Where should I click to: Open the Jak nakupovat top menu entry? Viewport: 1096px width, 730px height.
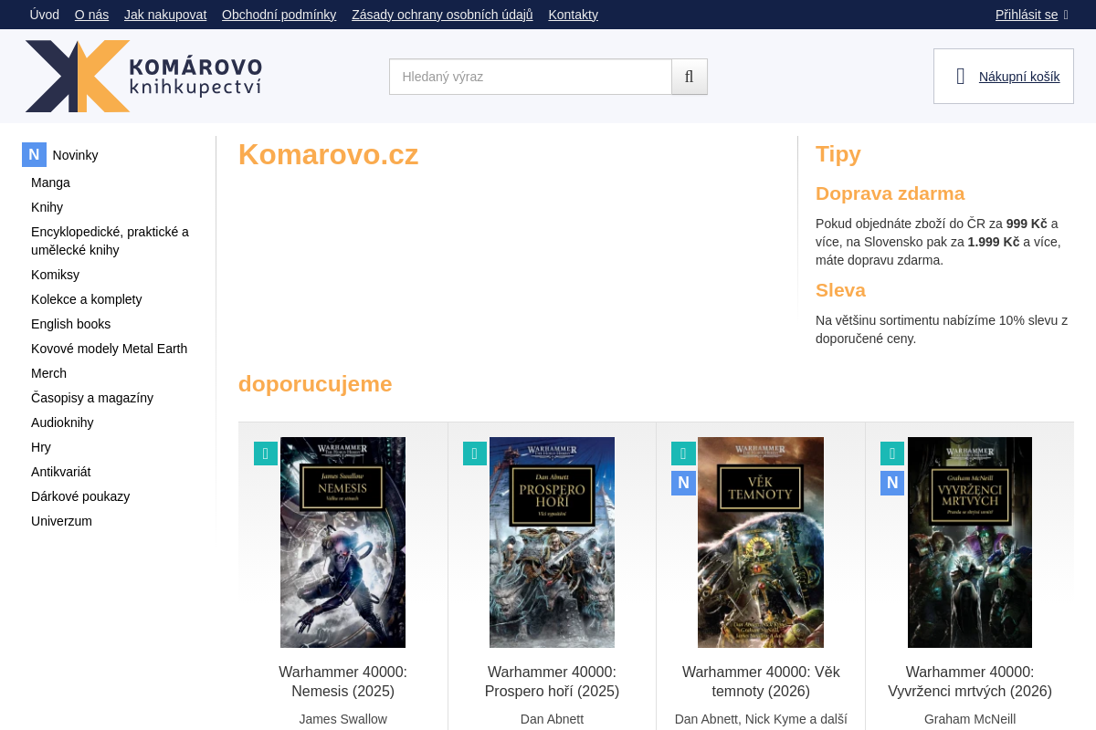[165, 15]
